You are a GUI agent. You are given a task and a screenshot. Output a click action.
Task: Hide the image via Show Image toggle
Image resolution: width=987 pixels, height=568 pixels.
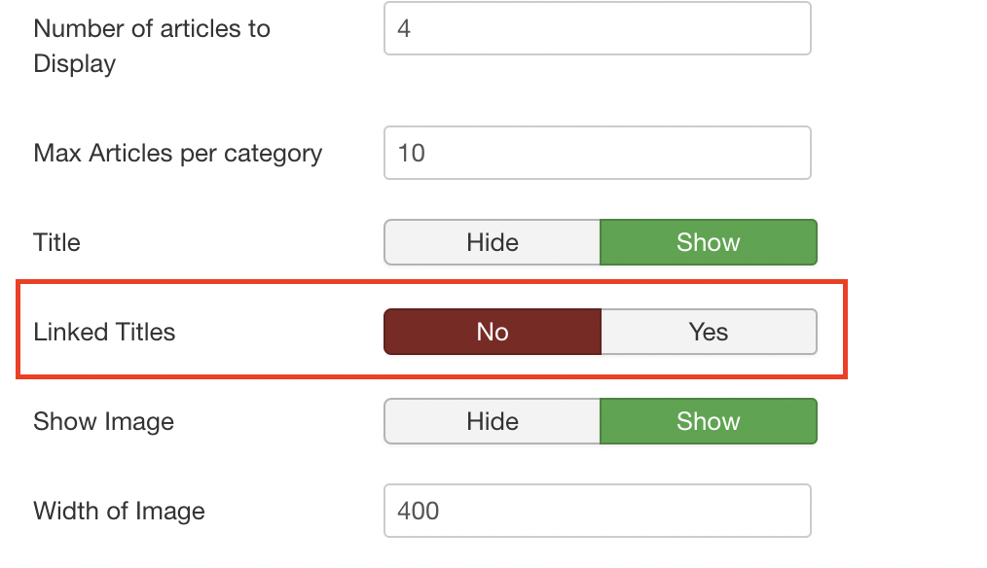493,421
